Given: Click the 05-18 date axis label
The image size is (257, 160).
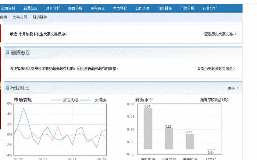Looking at the screenshot, I should [x=72, y=159].
